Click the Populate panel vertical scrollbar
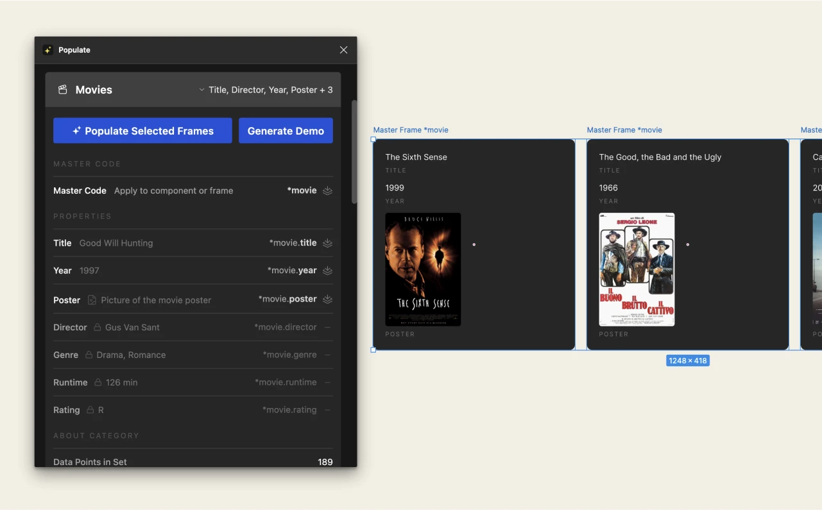The image size is (822, 510). pyautogui.click(x=354, y=152)
